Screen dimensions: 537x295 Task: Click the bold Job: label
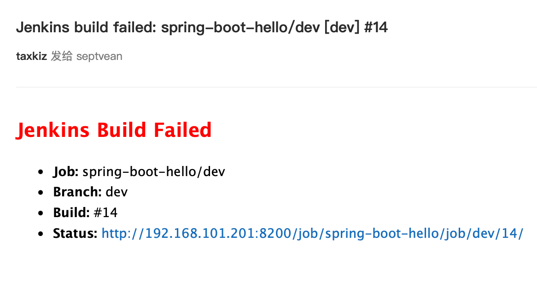[66, 172]
